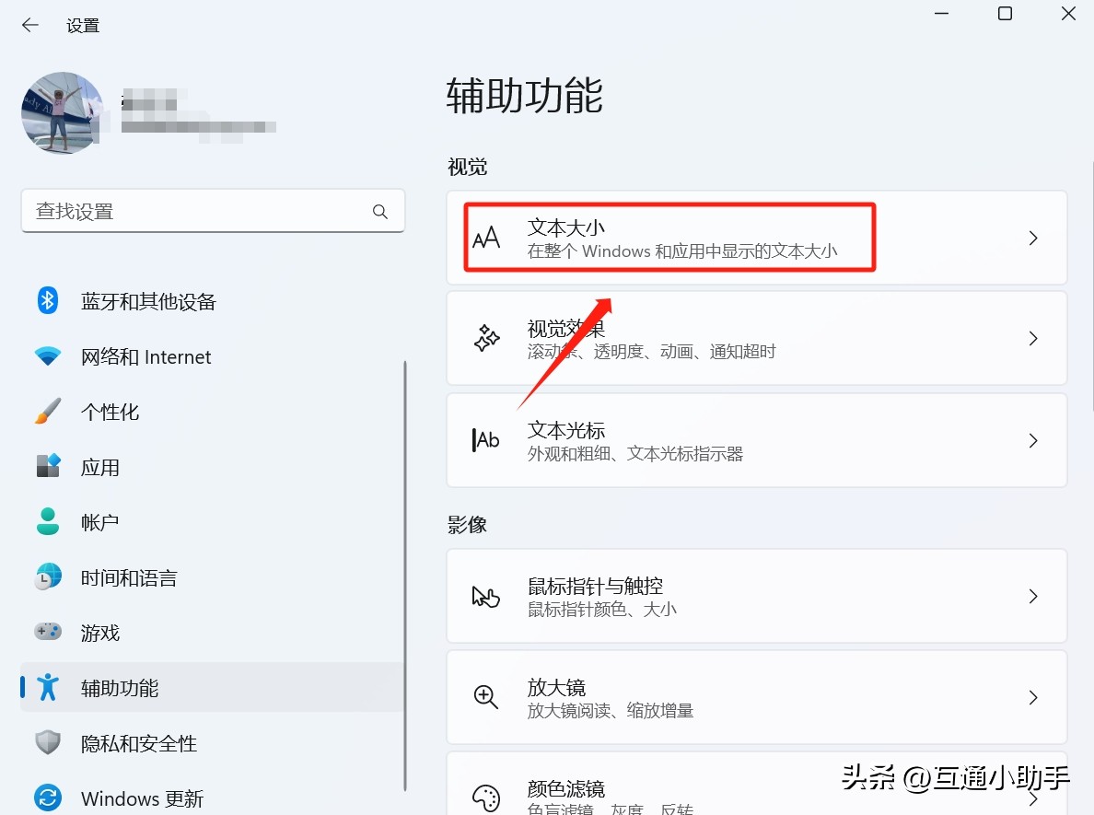The height and width of the screenshot is (815, 1094).
Task: Click the globe clock time icon
Action: tap(48, 576)
